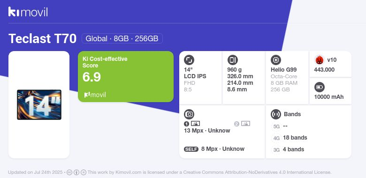Screen dimensions: 366x178
Task: Click the CC no-derivatives equals icon
Action: coord(84,172)
